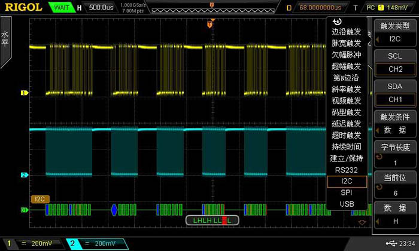
Task: Click the orange trigger position marker above waveform
Action: pyautogui.click(x=210, y=25)
